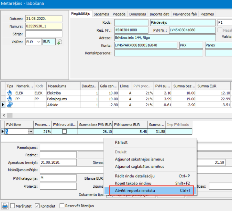Click the left scroll arrow under the items grid
The image size is (232, 211).
pyautogui.click(x=4, y=115)
